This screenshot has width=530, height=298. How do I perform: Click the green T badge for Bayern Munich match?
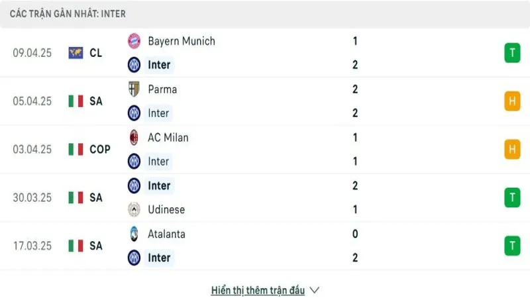click(x=512, y=53)
